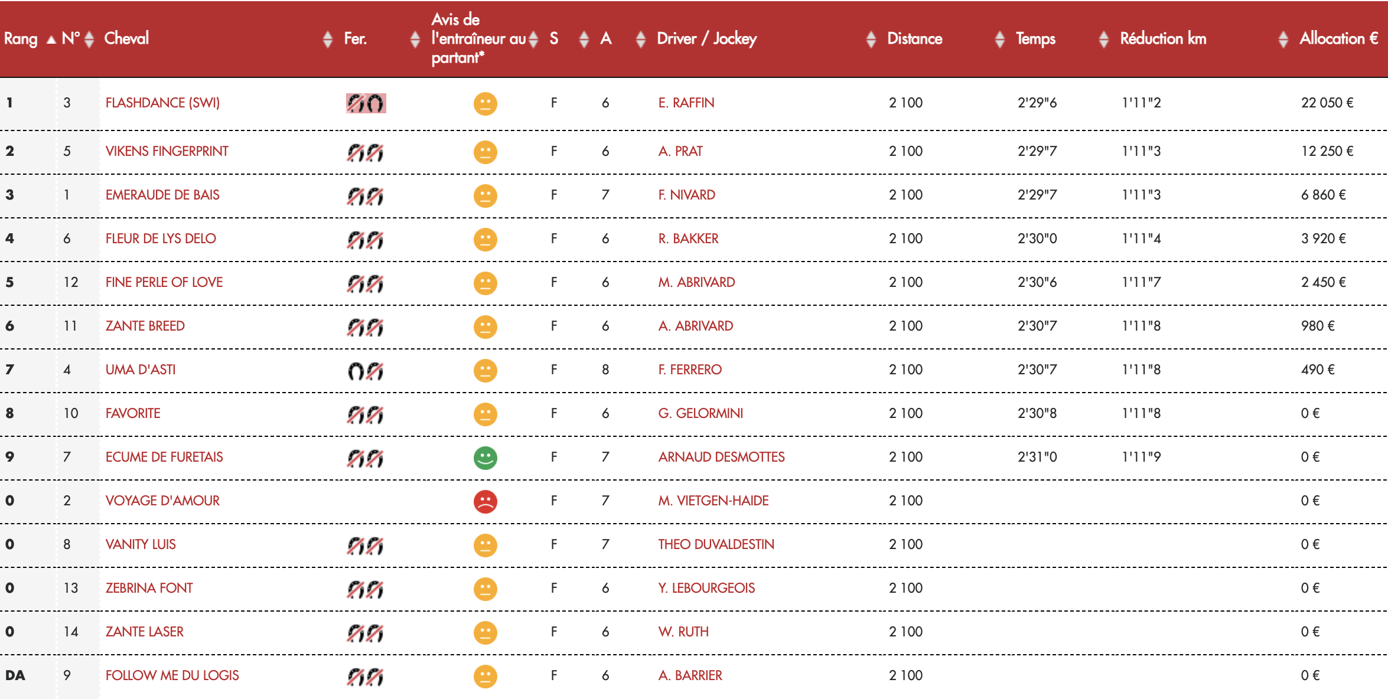The image size is (1388, 699).
Task: Click the horseshoe icon for ZEBRINA FONT
Action: 366,589
